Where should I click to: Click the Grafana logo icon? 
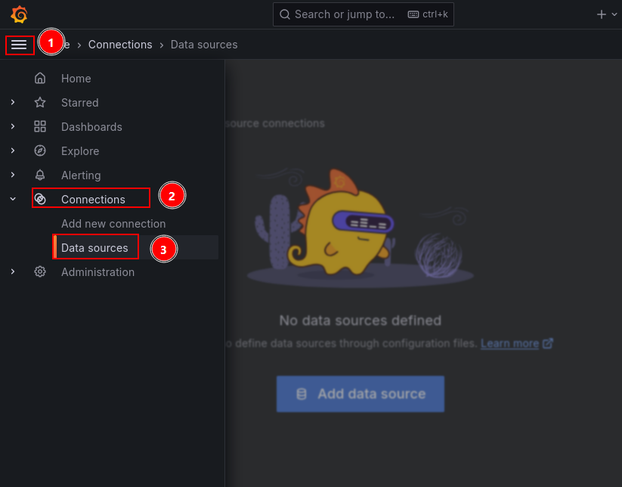[x=19, y=14]
